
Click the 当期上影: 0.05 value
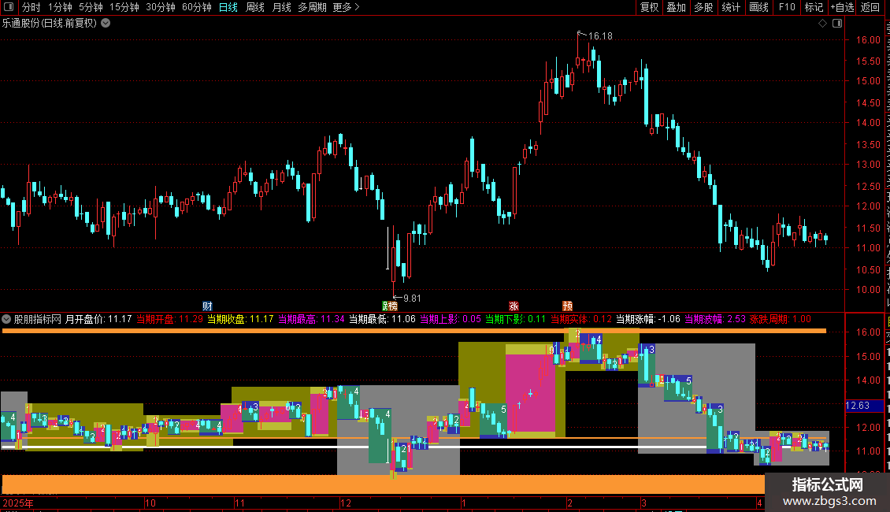pos(450,319)
